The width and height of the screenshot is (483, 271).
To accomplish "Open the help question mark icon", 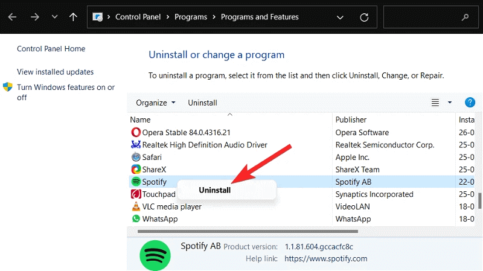I will (x=470, y=103).
